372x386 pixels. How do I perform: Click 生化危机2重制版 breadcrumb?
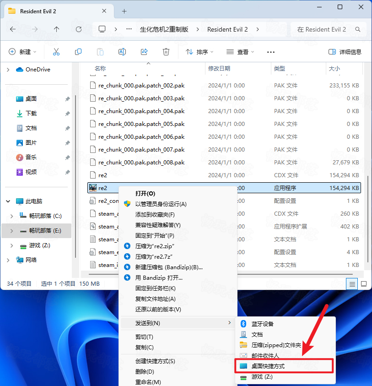point(164,30)
